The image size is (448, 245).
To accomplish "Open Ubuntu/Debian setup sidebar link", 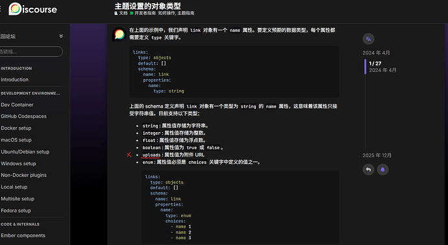I will point(25,152).
